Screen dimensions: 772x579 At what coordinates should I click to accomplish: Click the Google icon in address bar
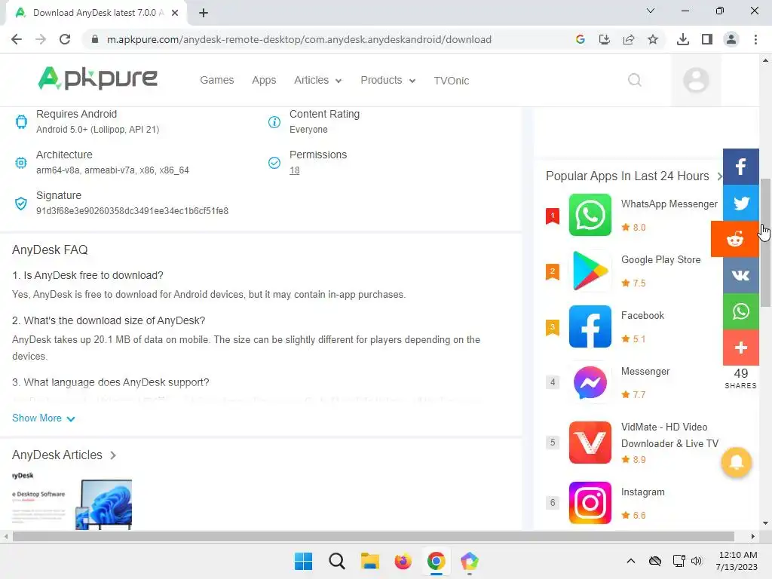[581, 39]
